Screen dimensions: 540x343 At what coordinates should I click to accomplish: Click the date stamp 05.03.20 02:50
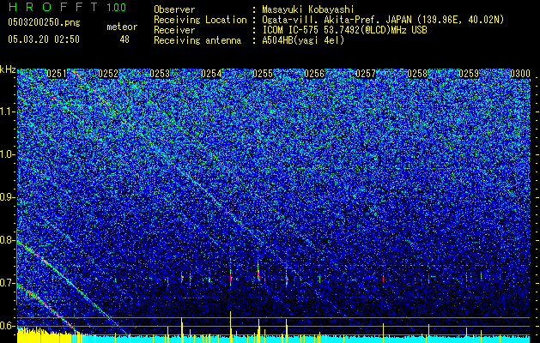44,39
